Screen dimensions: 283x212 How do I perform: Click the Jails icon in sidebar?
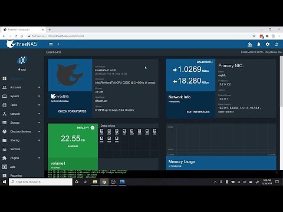(x=4, y=167)
